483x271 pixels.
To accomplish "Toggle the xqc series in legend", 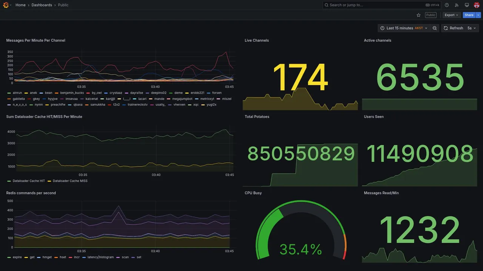I will click(193, 105).
